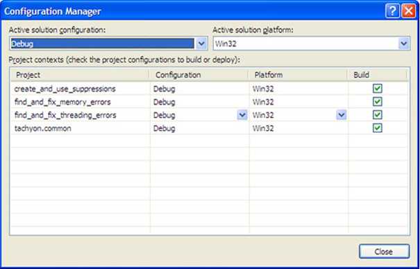Click Debug configuration cell of find_and_fix_memory_errors
The height and width of the screenshot is (269, 420).
coord(199,102)
